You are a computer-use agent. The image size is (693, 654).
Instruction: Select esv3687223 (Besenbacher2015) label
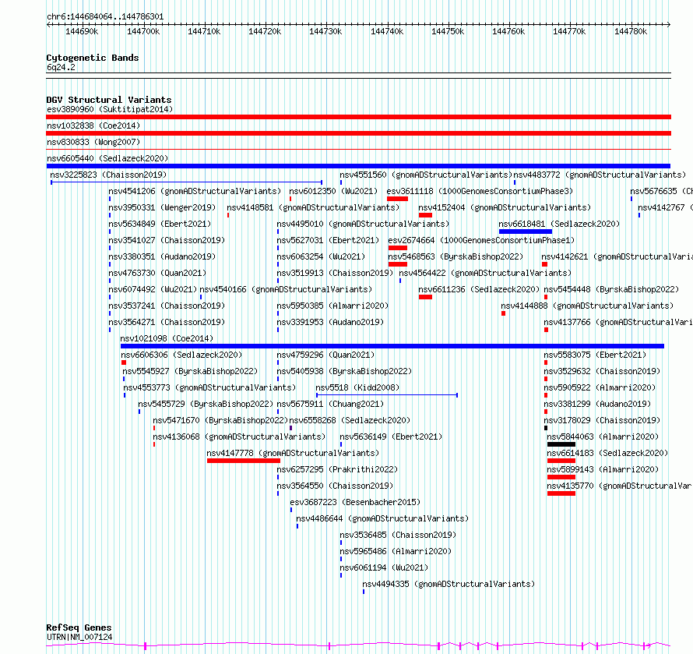tap(355, 502)
